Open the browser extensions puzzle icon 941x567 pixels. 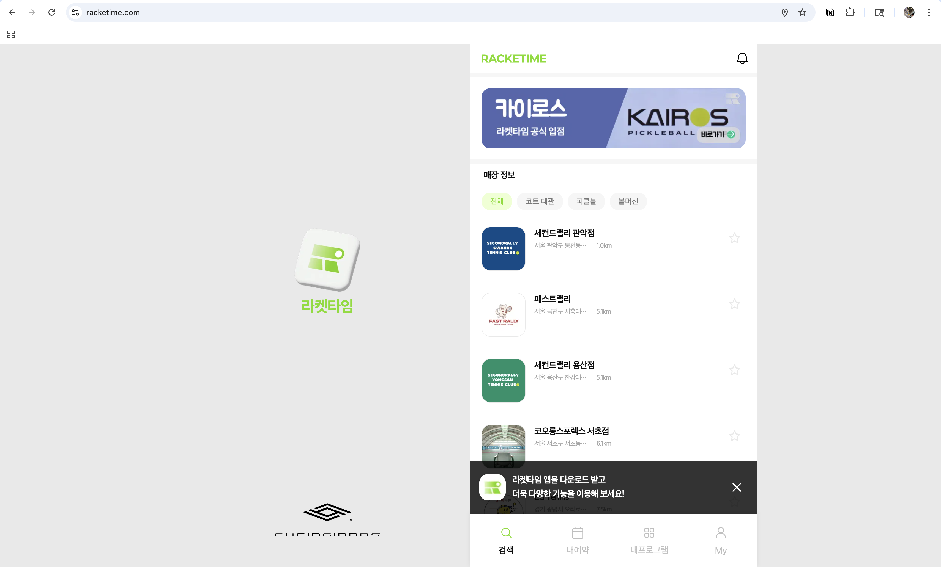coord(849,13)
